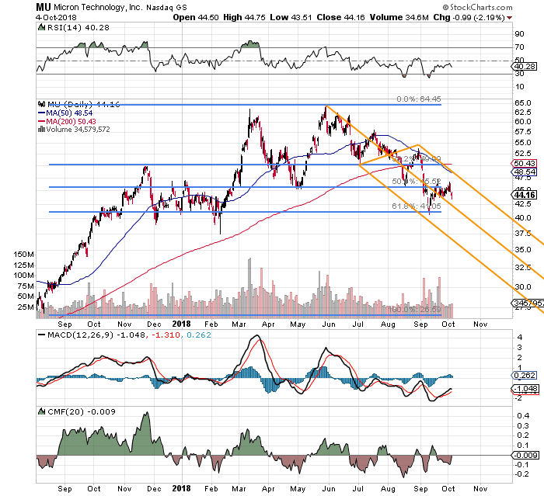Screen dimensions: 544x496
Task: Click the 50.0%: 45.52 Fibonacci label
Action: click(x=417, y=182)
